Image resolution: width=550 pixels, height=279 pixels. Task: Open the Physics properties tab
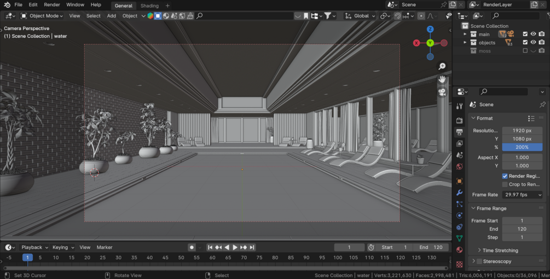point(459,215)
